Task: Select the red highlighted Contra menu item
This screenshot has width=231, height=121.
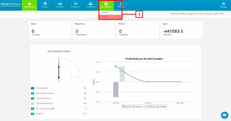Action: (110, 17)
